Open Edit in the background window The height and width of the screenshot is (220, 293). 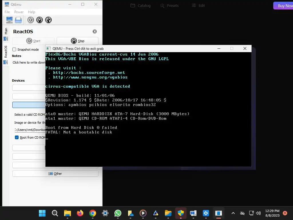198,6
